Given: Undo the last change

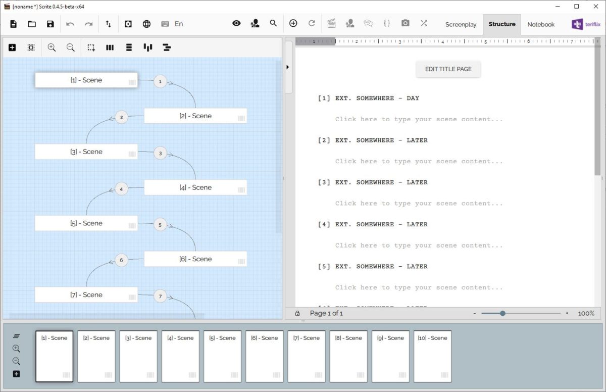Looking at the screenshot, I should [x=71, y=24].
